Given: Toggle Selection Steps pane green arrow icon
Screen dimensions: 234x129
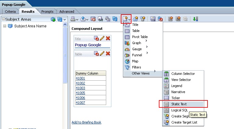Looking at the screenshot, I should [x=195, y=19].
